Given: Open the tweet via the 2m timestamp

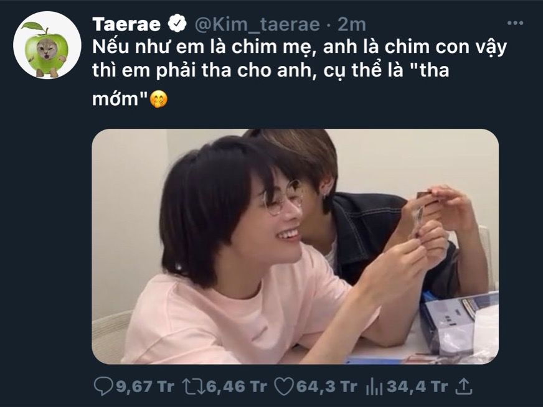Looking at the screenshot, I should (351, 24).
